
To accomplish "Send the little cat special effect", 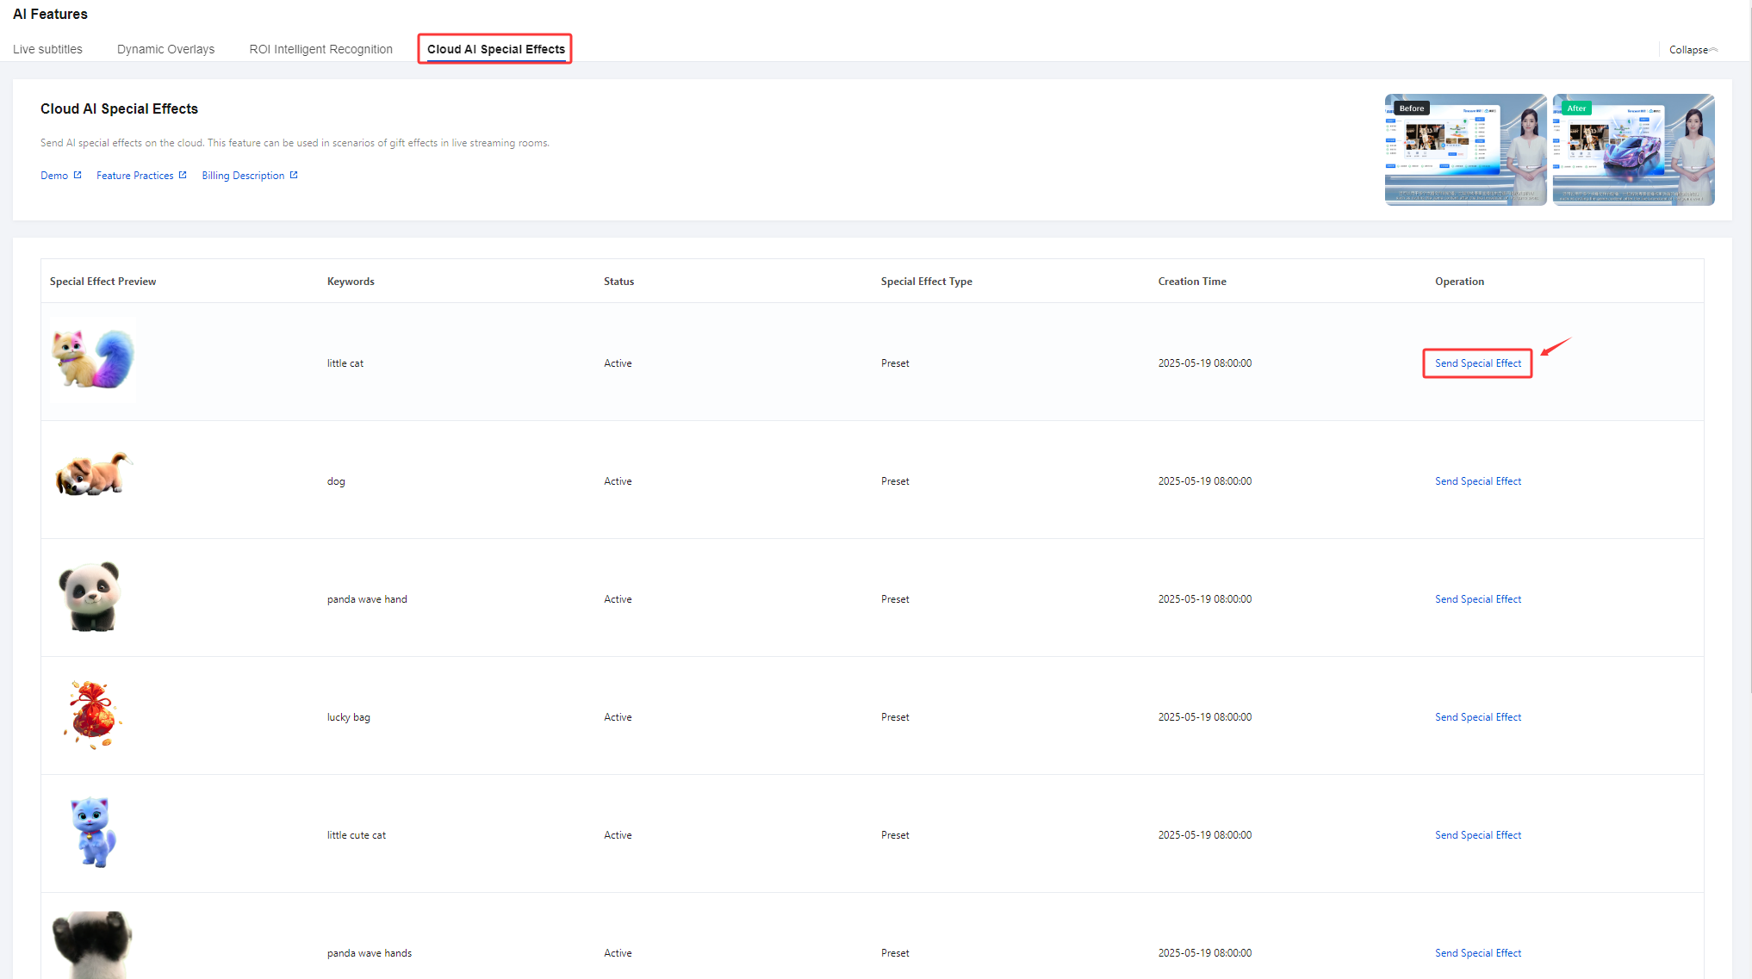I will [x=1477, y=363].
